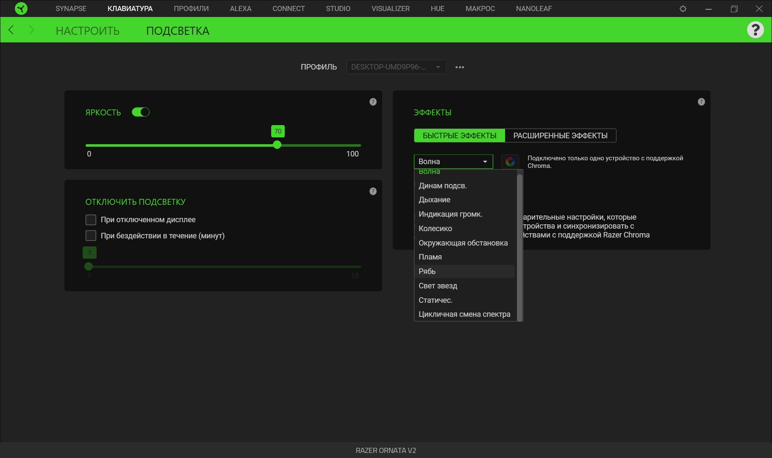Viewport: 772px width, 458px height.
Task: Open the NANOLEAF tab
Action: point(534,8)
